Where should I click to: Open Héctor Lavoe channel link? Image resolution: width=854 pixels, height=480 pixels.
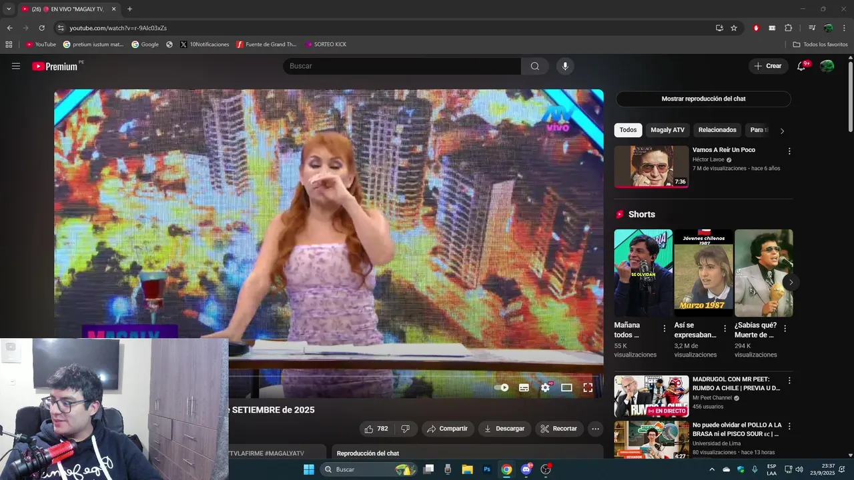[709, 160]
